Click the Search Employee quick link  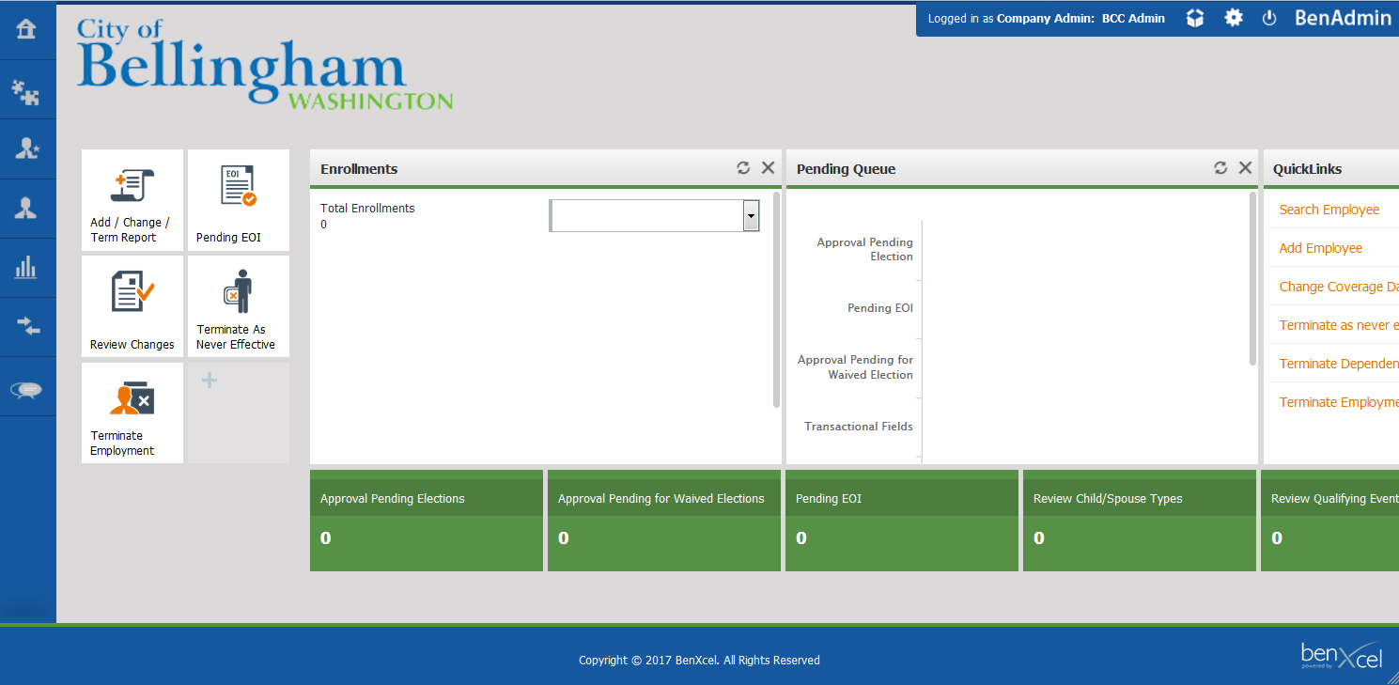click(x=1329, y=210)
